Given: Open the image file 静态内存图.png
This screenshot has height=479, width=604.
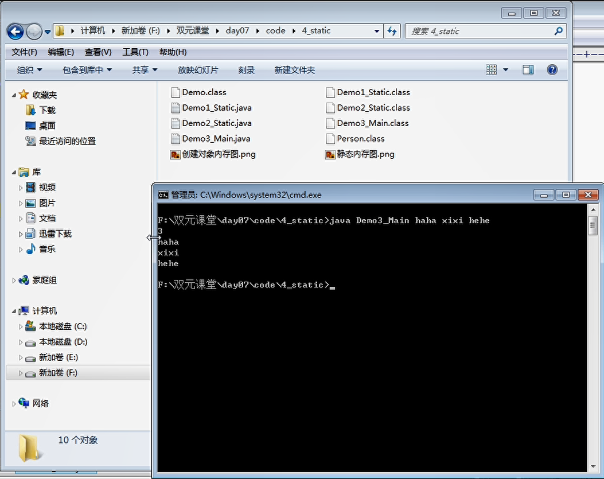Looking at the screenshot, I should click(x=365, y=154).
